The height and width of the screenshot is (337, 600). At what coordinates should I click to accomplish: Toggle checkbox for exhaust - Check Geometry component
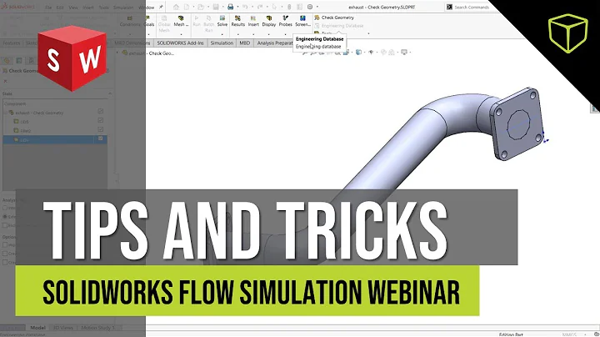tap(100, 111)
